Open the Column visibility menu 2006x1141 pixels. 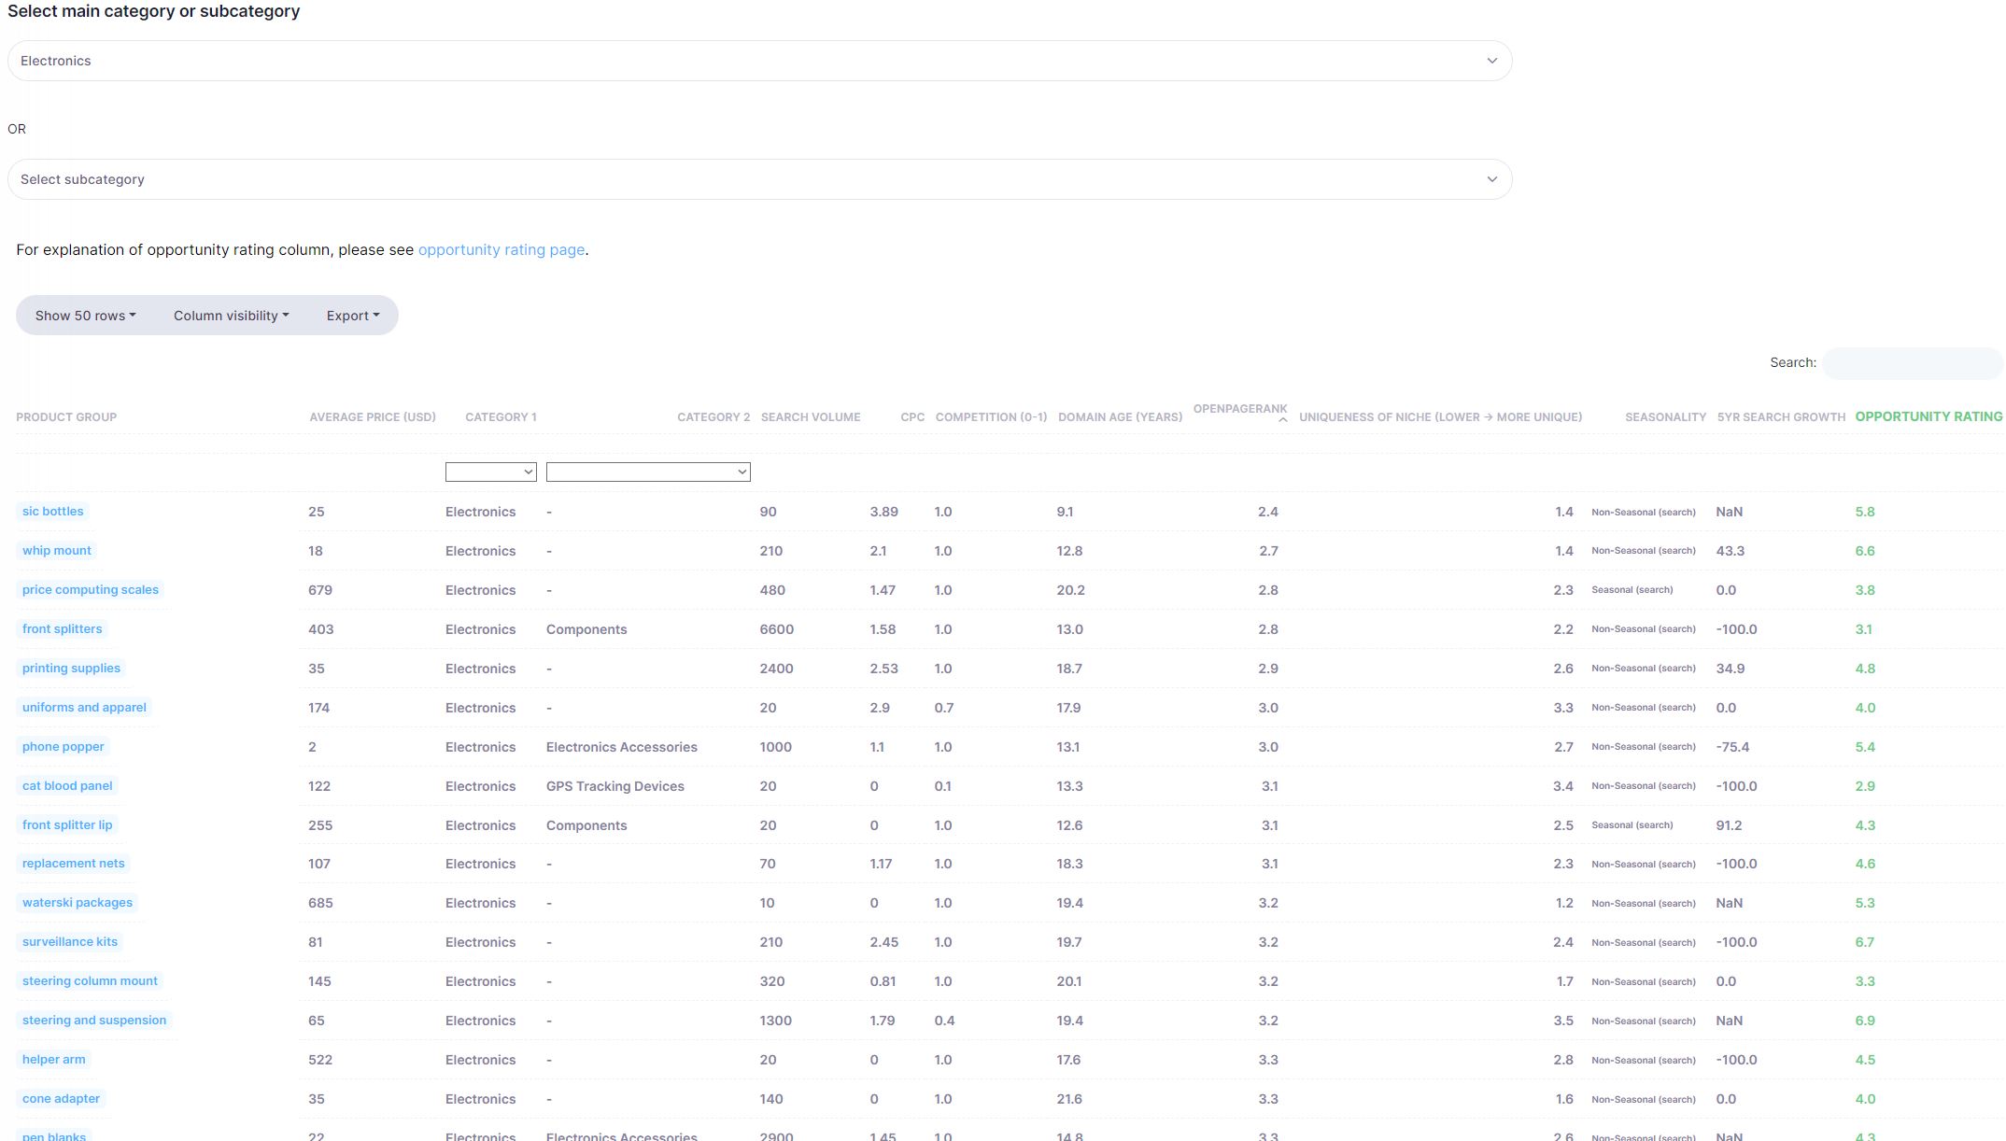(231, 316)
